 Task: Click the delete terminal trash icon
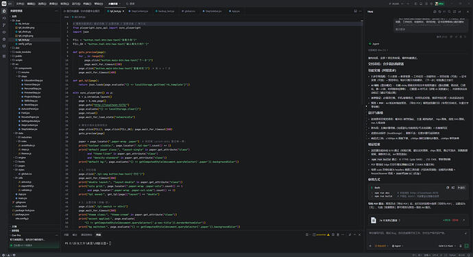click(338, 234)
